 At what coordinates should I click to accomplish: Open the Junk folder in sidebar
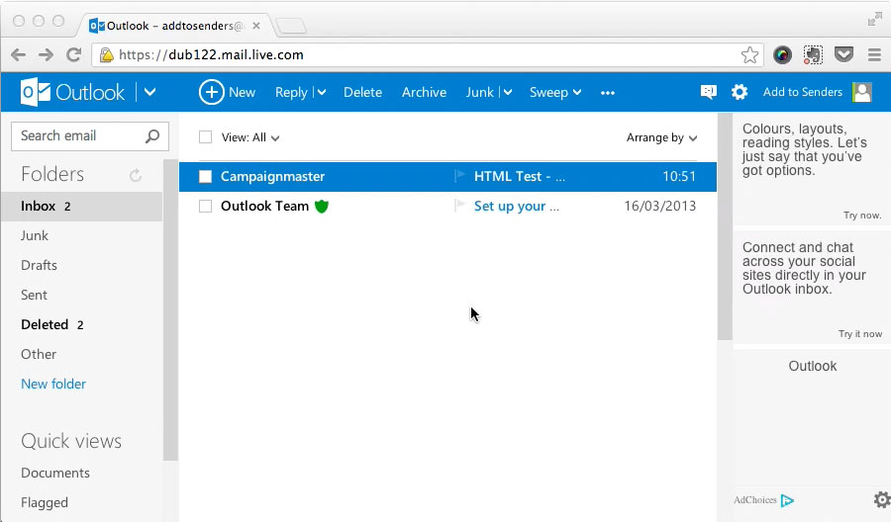35,235
